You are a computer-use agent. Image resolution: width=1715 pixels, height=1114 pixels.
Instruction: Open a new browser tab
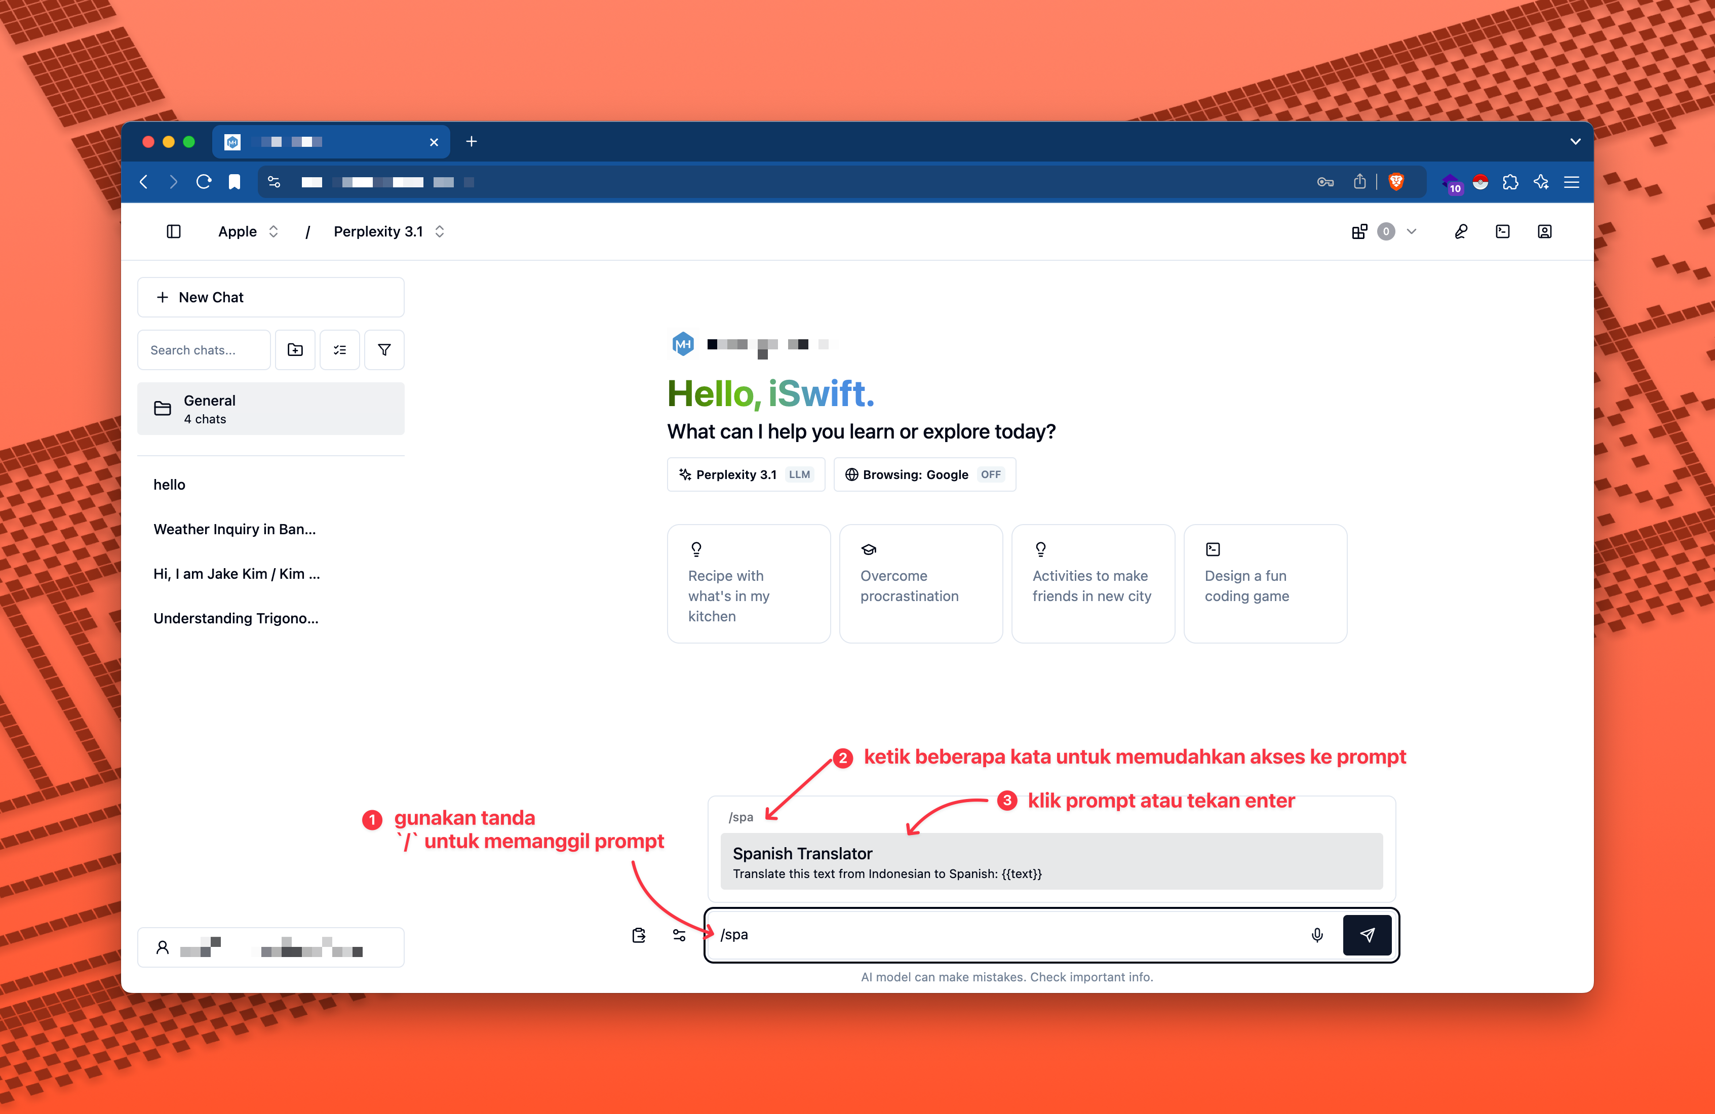tap(471, 141)
